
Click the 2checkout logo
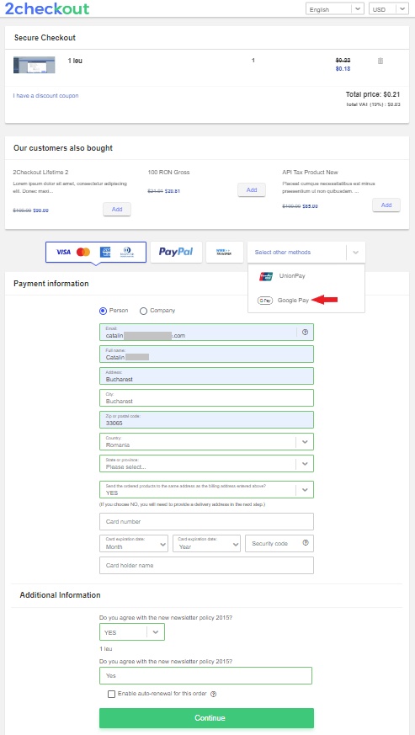47,8
